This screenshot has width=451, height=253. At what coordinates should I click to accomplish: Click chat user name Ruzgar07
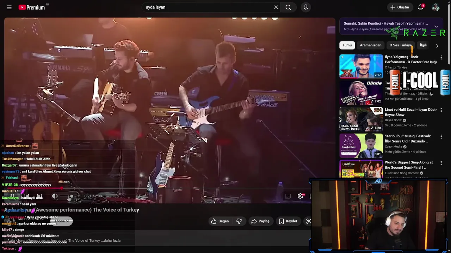[9, 165]
